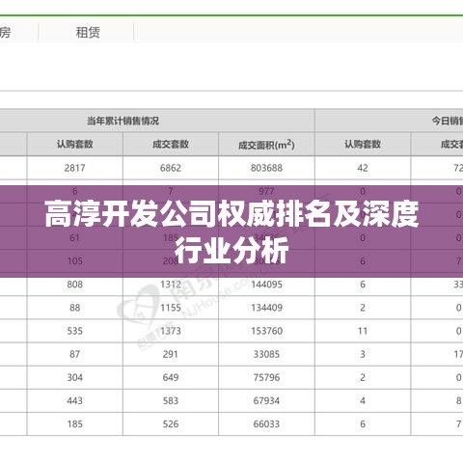This screenshot has width=463, height=463.
Task: Select the cell showing 291
Action: pyautogui.click(x=171, y=354)
